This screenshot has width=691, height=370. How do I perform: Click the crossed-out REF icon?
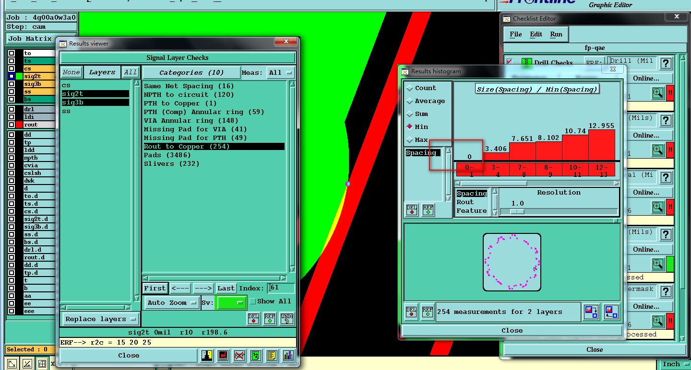(239, 356)
